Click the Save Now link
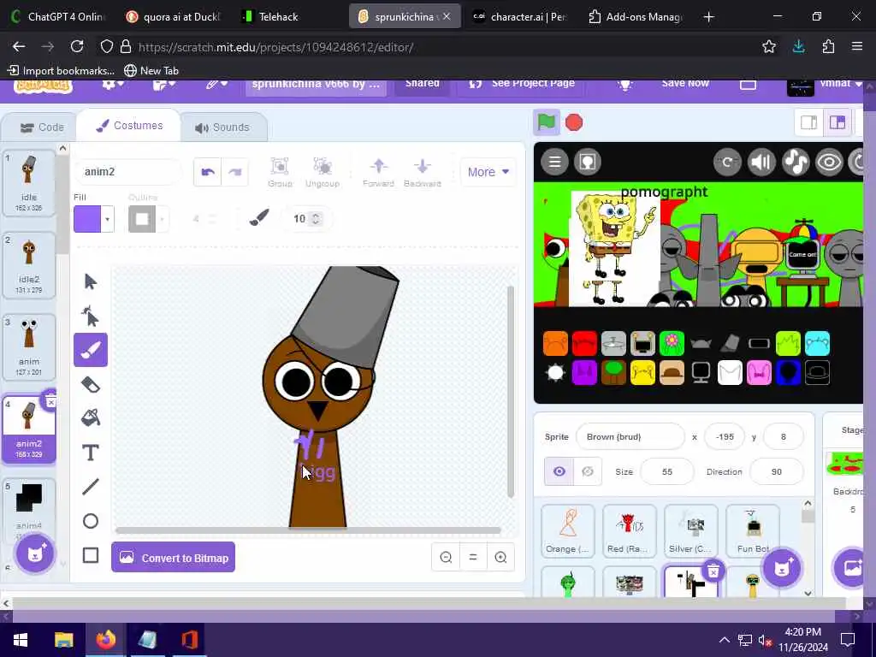 [x=685, y=84]
